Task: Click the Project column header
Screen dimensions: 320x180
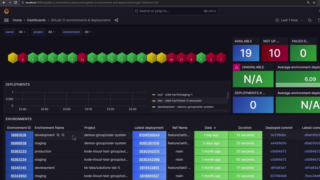Action: [90, 128]
